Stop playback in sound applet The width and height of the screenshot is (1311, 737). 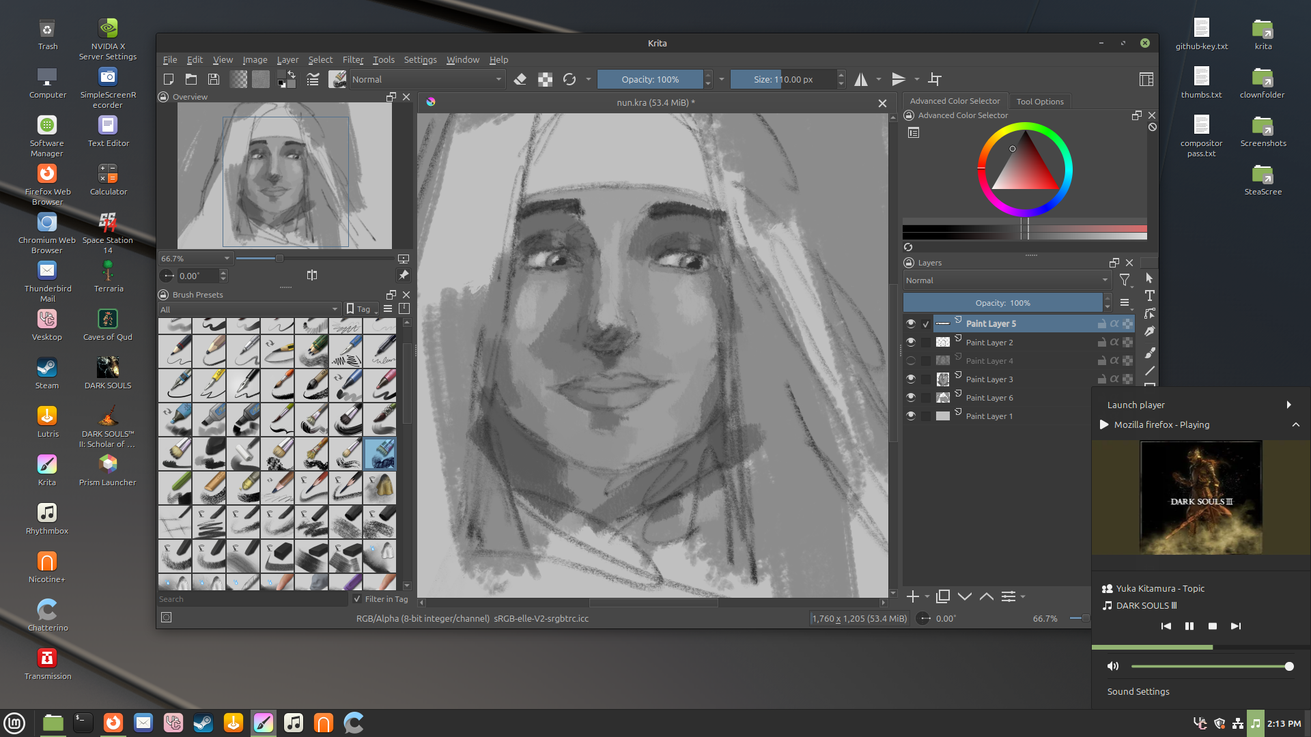[1213, 626]
